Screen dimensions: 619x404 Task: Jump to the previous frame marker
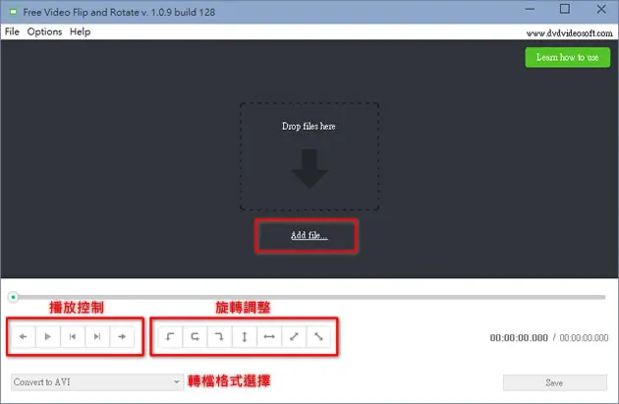click(73, 336)
